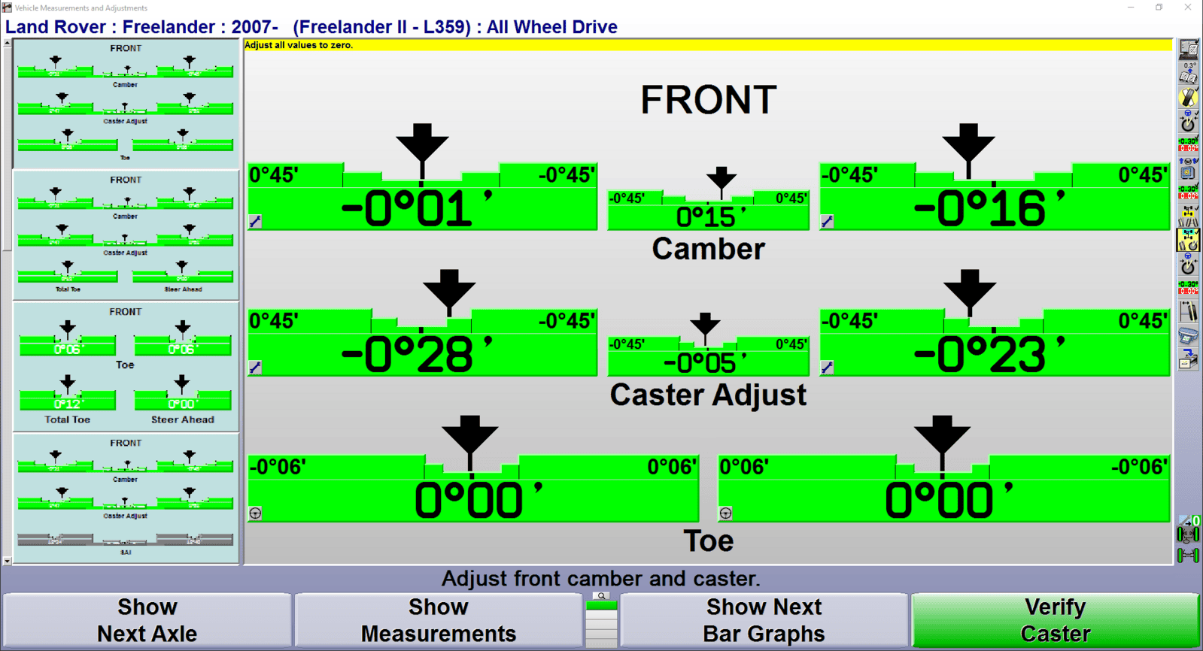Click the round icon on right toe bar
Image resolution: width=1203 pixels, height=651 pixels.
coord(726,513)
